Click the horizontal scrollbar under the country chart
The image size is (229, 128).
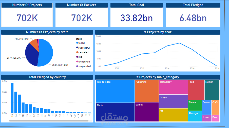tap(49, 121)
